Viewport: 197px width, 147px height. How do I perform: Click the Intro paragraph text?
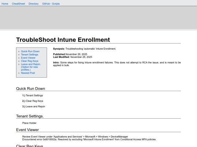(117, 64)
